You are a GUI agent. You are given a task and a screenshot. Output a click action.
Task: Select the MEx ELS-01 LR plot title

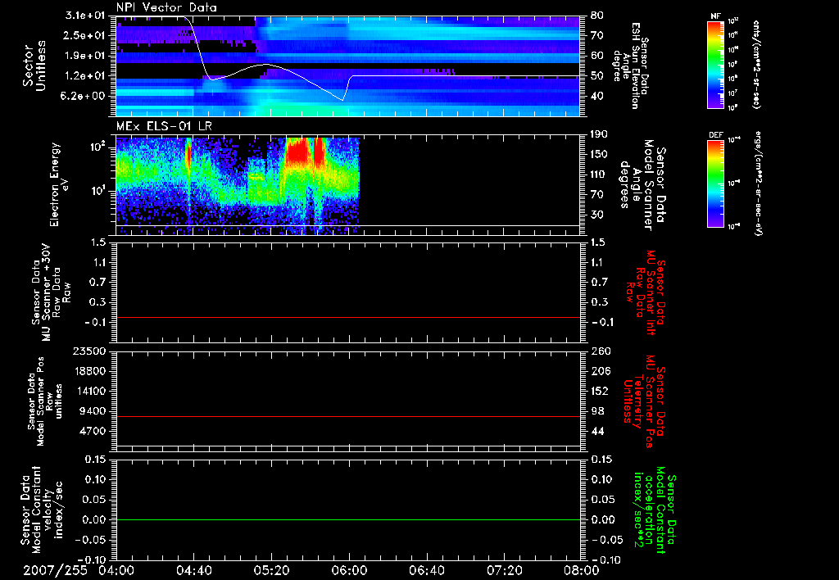pyautogui.click(x=164, y=127)
